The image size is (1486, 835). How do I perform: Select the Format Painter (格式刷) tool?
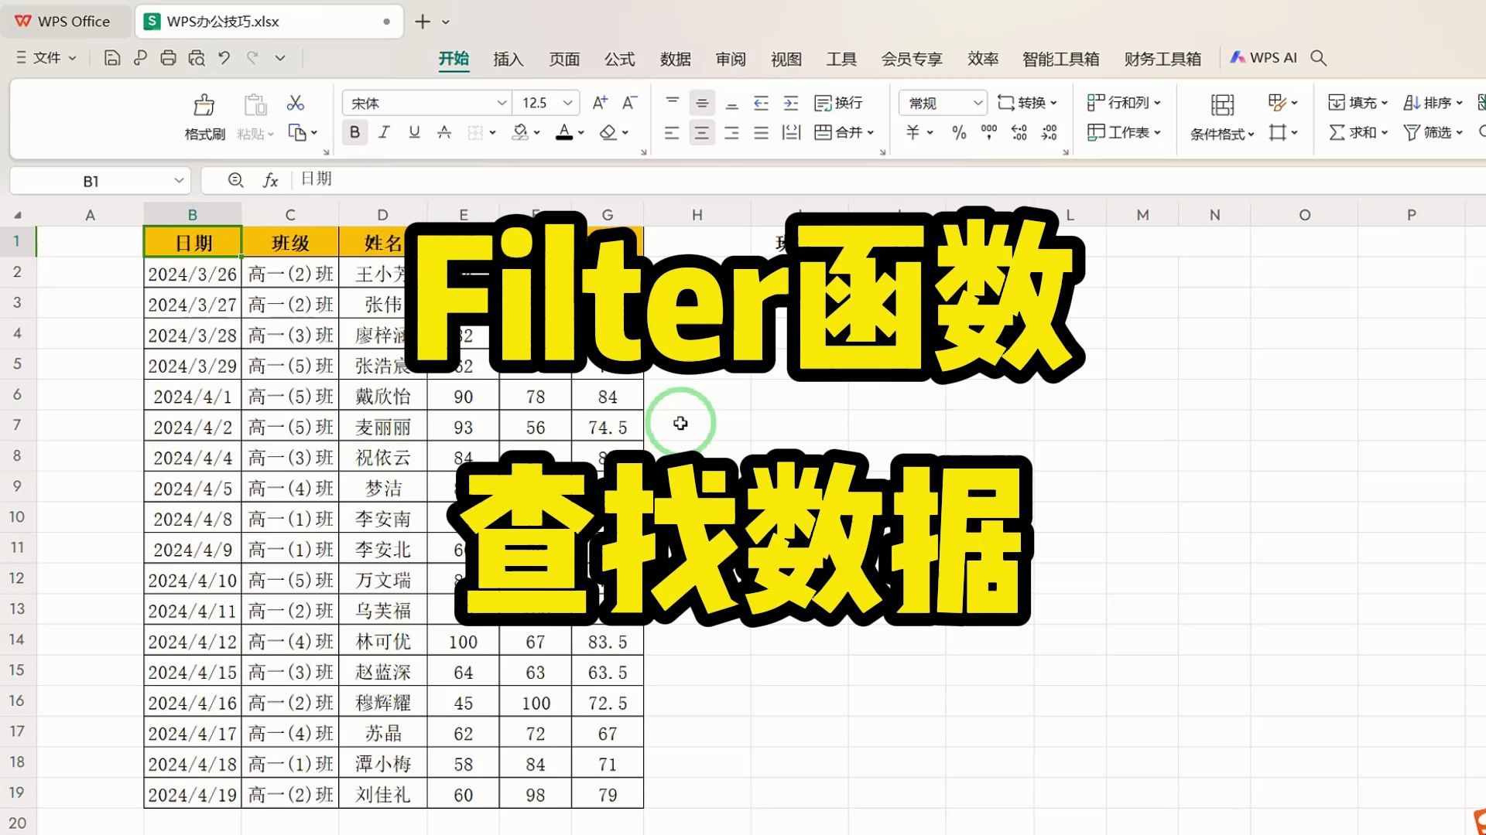[203, 116]
